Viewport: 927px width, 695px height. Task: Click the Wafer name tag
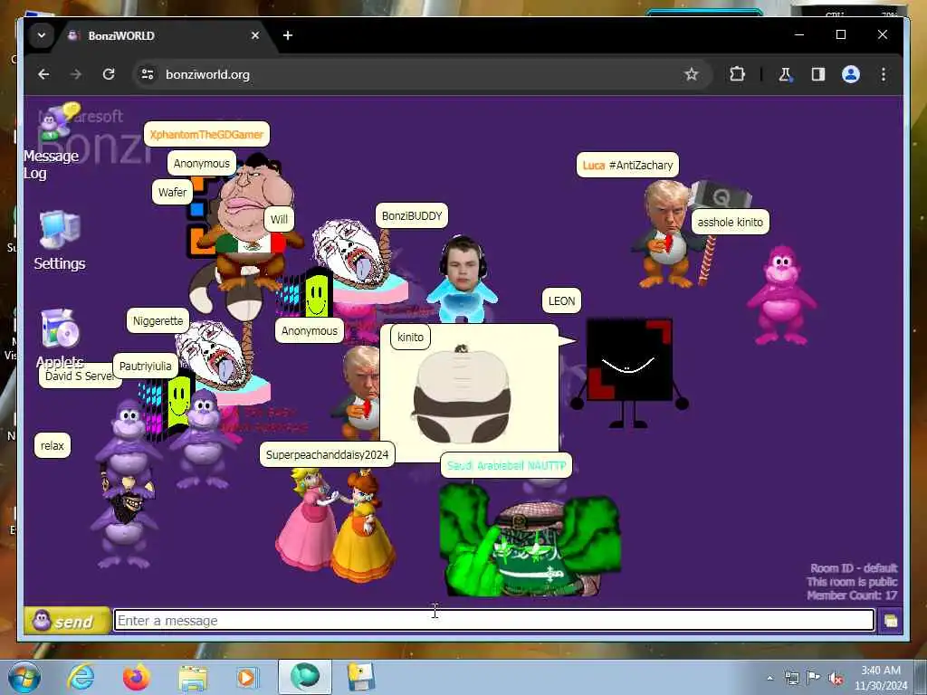172,192
